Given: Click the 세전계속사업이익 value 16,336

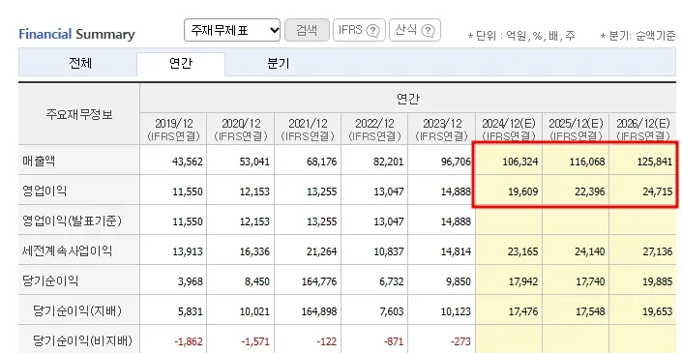Looking at the screenshot, I should click(x=254, y=251).
